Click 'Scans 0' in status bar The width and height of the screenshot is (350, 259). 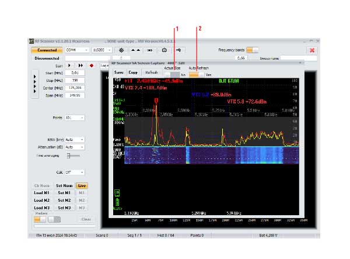coord(102,235)
